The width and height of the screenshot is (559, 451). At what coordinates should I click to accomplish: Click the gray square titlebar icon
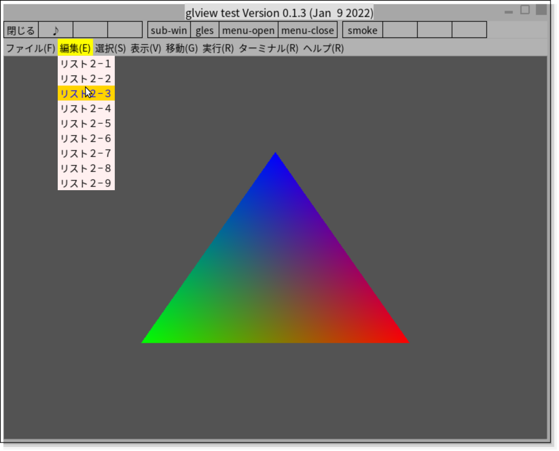click(541, 10)
